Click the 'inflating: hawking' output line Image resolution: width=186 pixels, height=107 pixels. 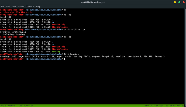(14, 34)
